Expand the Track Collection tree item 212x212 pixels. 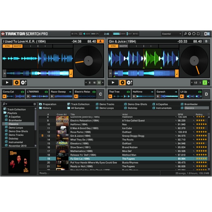point(16,110)
